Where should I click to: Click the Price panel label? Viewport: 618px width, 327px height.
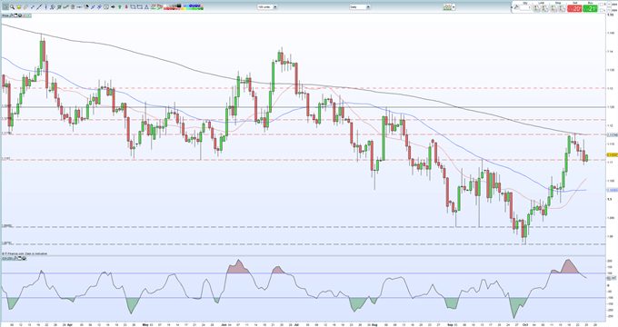tap(5, 15)
